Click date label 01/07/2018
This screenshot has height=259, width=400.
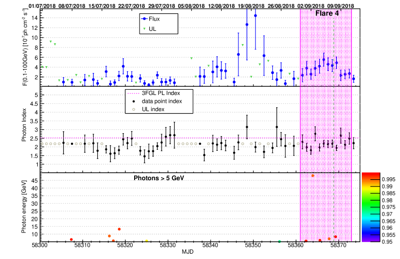(x=42, y=6)
